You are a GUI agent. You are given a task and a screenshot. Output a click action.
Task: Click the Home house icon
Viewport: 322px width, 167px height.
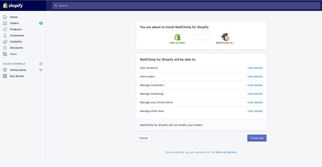5,17
